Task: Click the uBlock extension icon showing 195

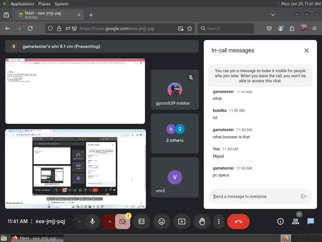Action: tap(303, 28)
